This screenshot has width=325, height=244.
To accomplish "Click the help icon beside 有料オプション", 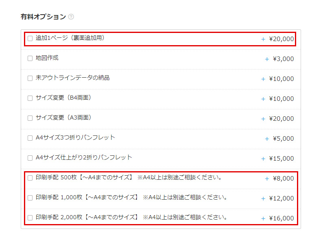I will coord(71,17).
